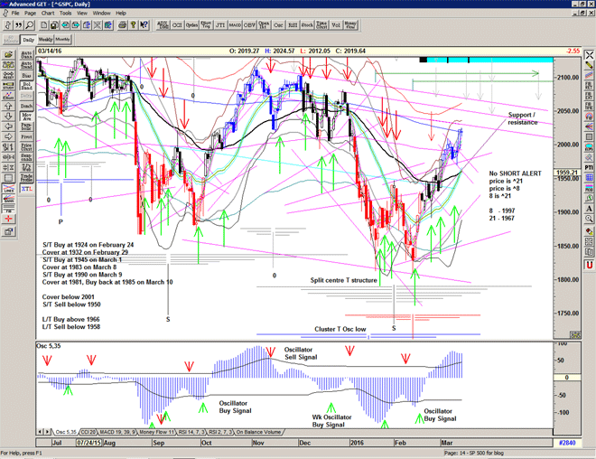Add the OBV study from toolbar
596x459 pixels.
pos(242,27)
